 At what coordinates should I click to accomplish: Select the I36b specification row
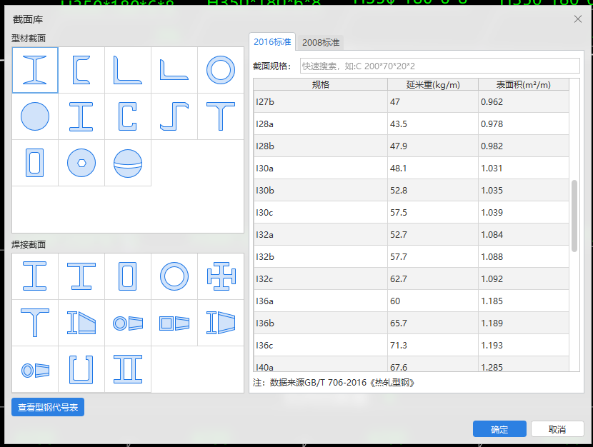point(411,323)
